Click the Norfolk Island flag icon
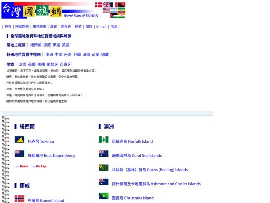Viewport: 270px width, 203px height. (x=104, y=140)
